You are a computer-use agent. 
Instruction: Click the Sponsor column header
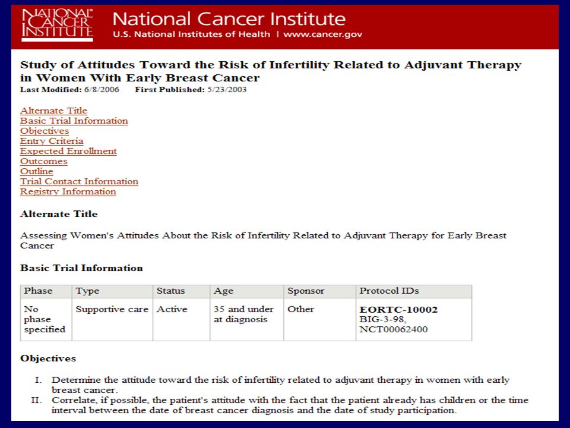(x=319, y=291)
